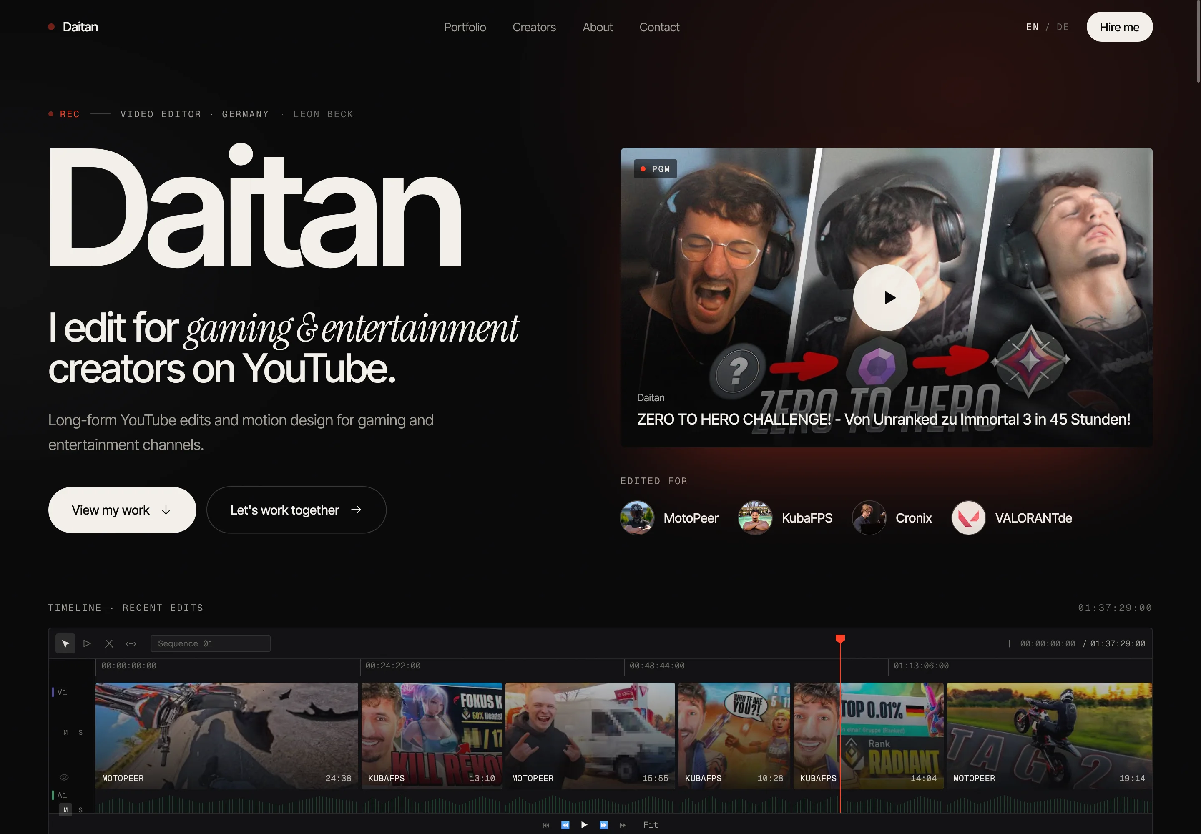The height and width of the screenshot is (834, 1201).
Task: Step back with blue rewind button
Action: coord(565,824)
